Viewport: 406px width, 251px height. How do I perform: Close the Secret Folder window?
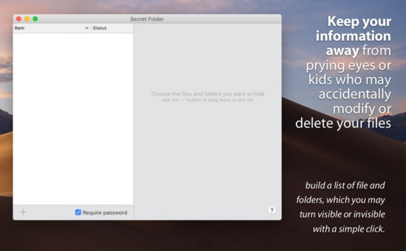coord(19,19)
